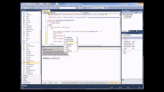Viewport: 164px width, 92px height.
Task: Select the Localize control in the Toolbox
Action: tap(28, 20)
